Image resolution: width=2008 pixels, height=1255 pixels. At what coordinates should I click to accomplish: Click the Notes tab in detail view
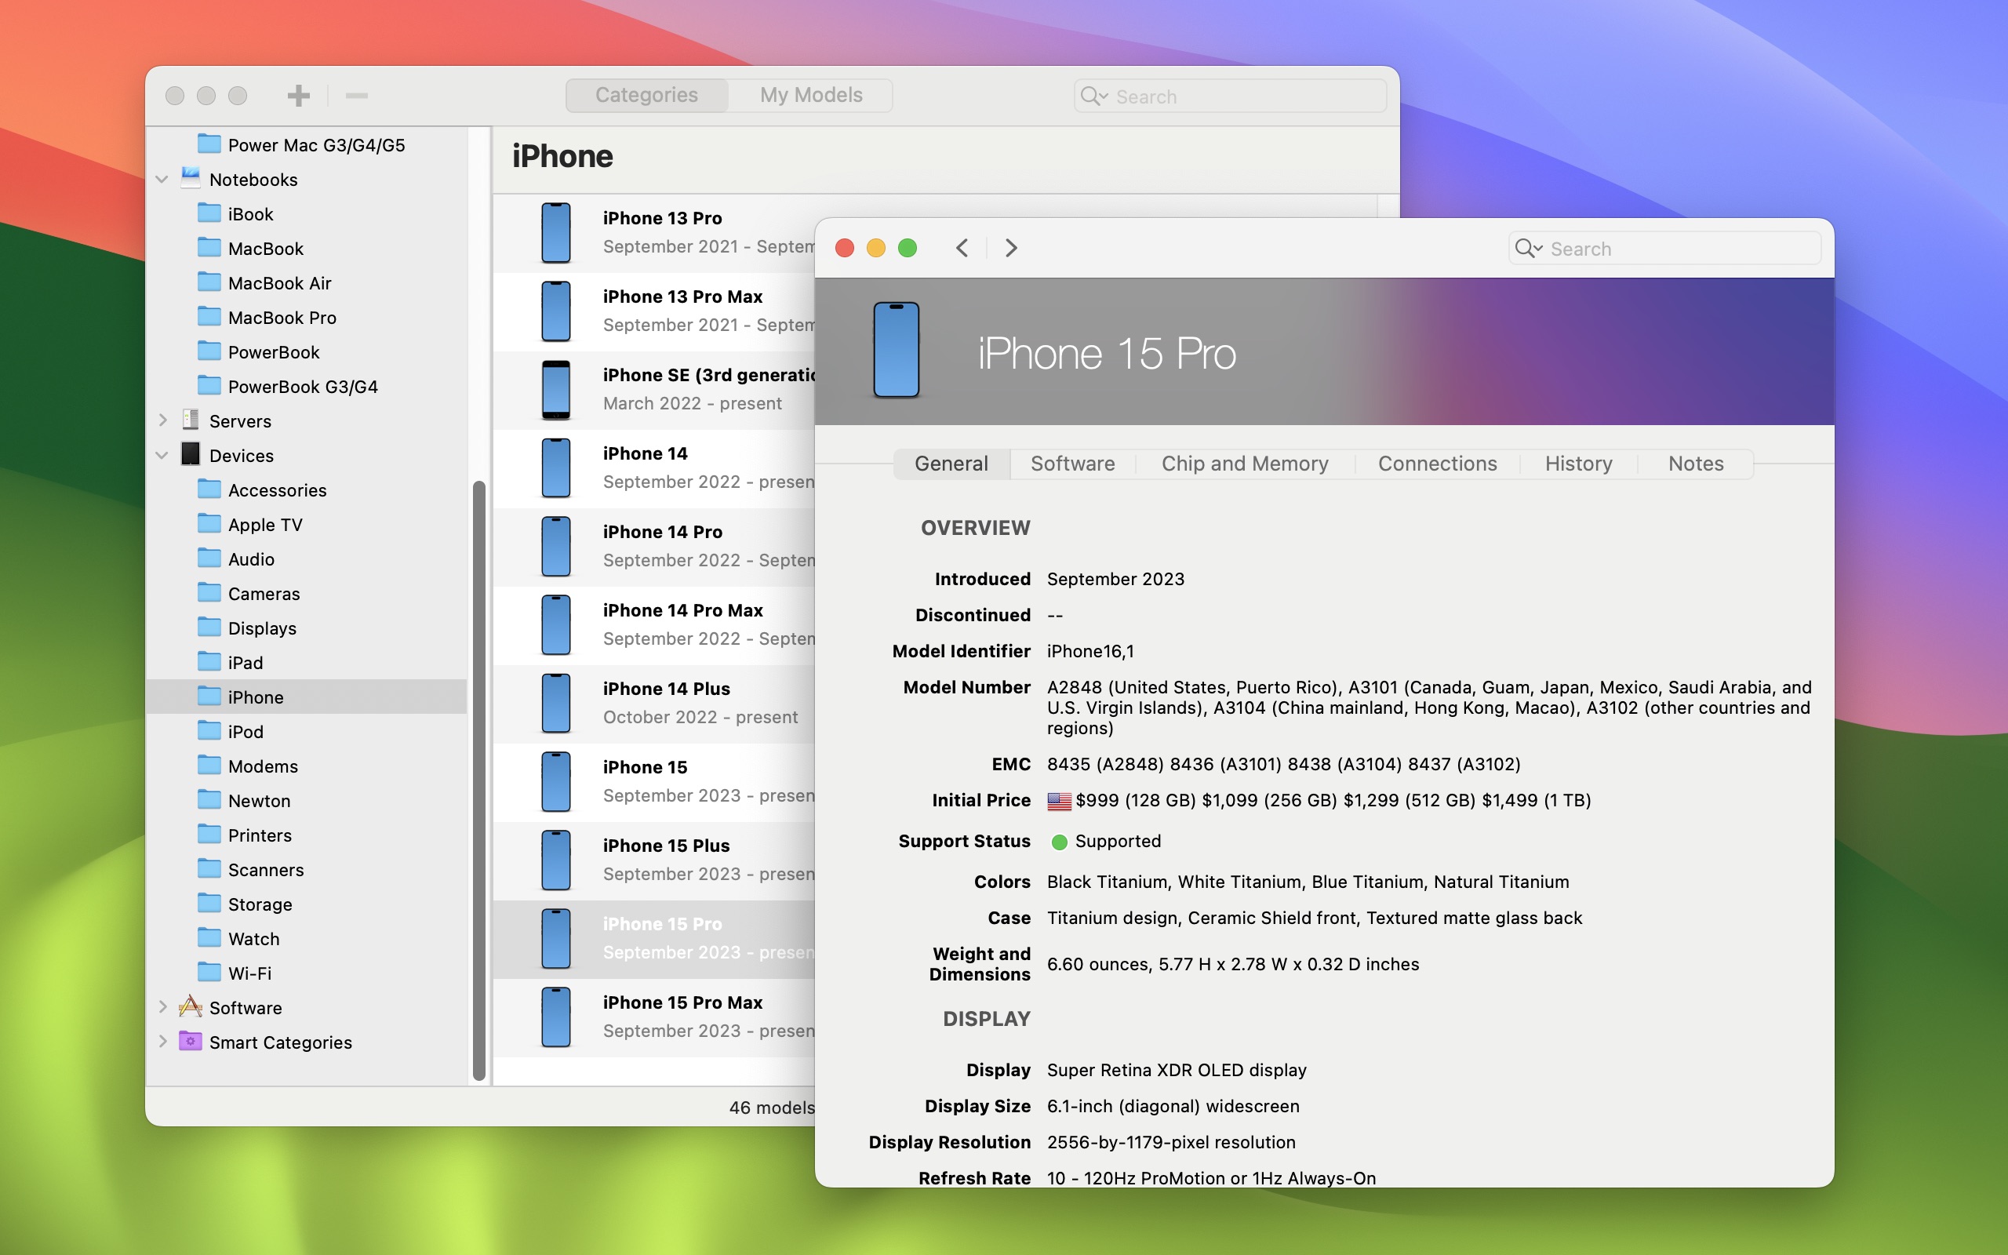click(x=1694, y=463)
